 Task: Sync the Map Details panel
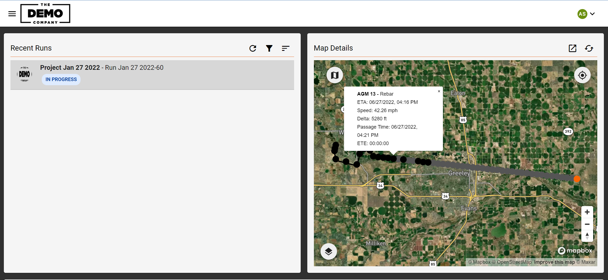tap(589, 48)
